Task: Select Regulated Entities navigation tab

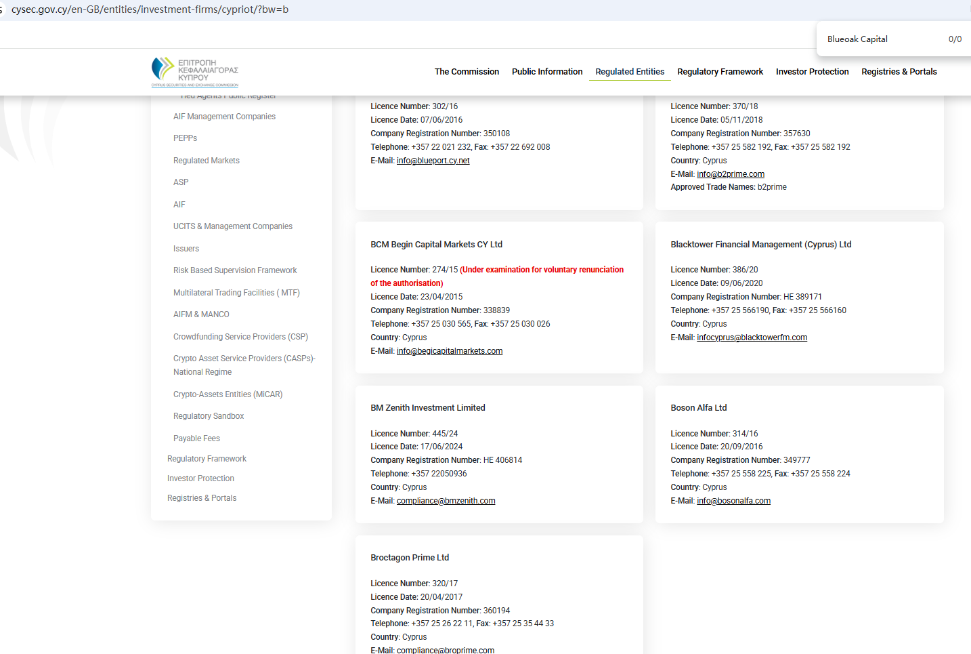Action: click(629, 72)
